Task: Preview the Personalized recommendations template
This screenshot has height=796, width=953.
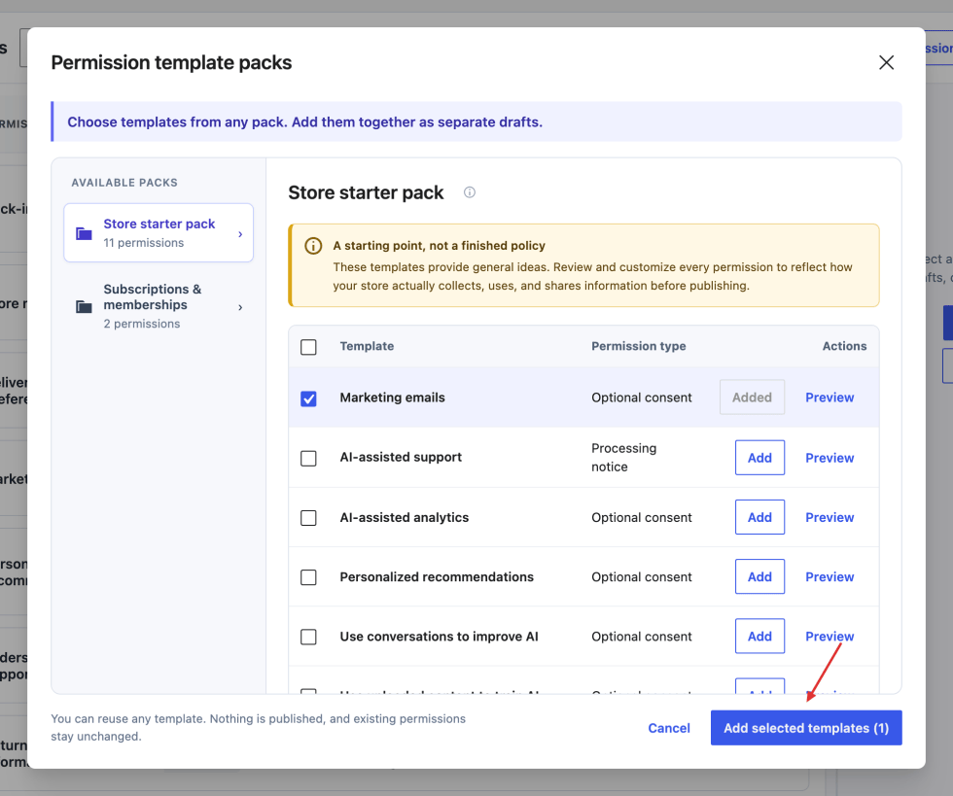Action: coord(829,576)
